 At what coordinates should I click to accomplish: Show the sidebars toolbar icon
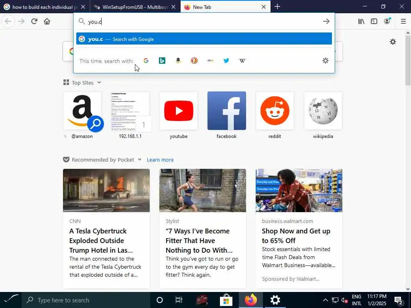click(374, 21)
